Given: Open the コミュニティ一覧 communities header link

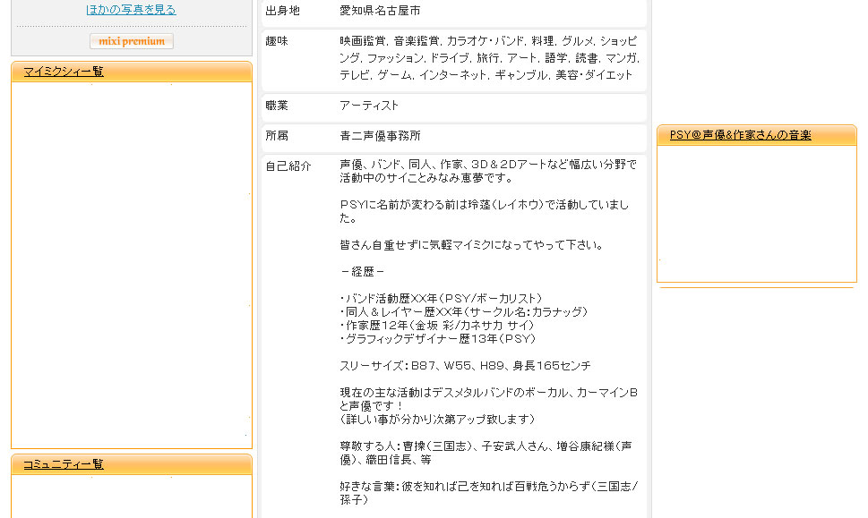Looking at the screenshot, I should pos(63,464).
